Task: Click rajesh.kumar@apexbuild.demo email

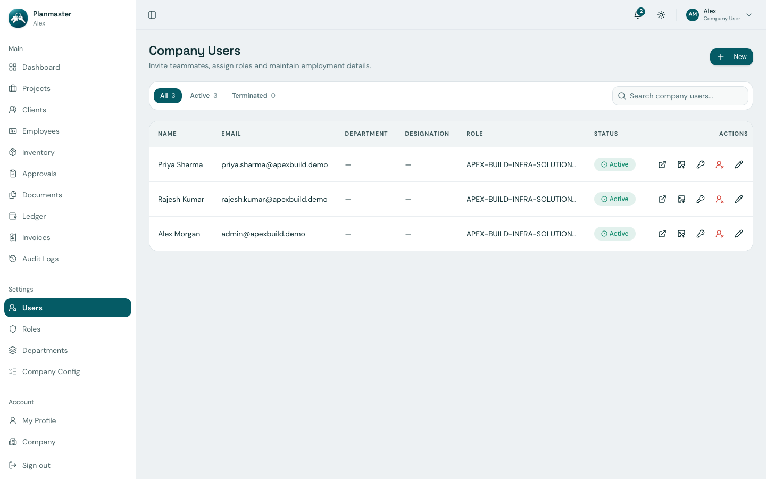Action: coord(274,199)
